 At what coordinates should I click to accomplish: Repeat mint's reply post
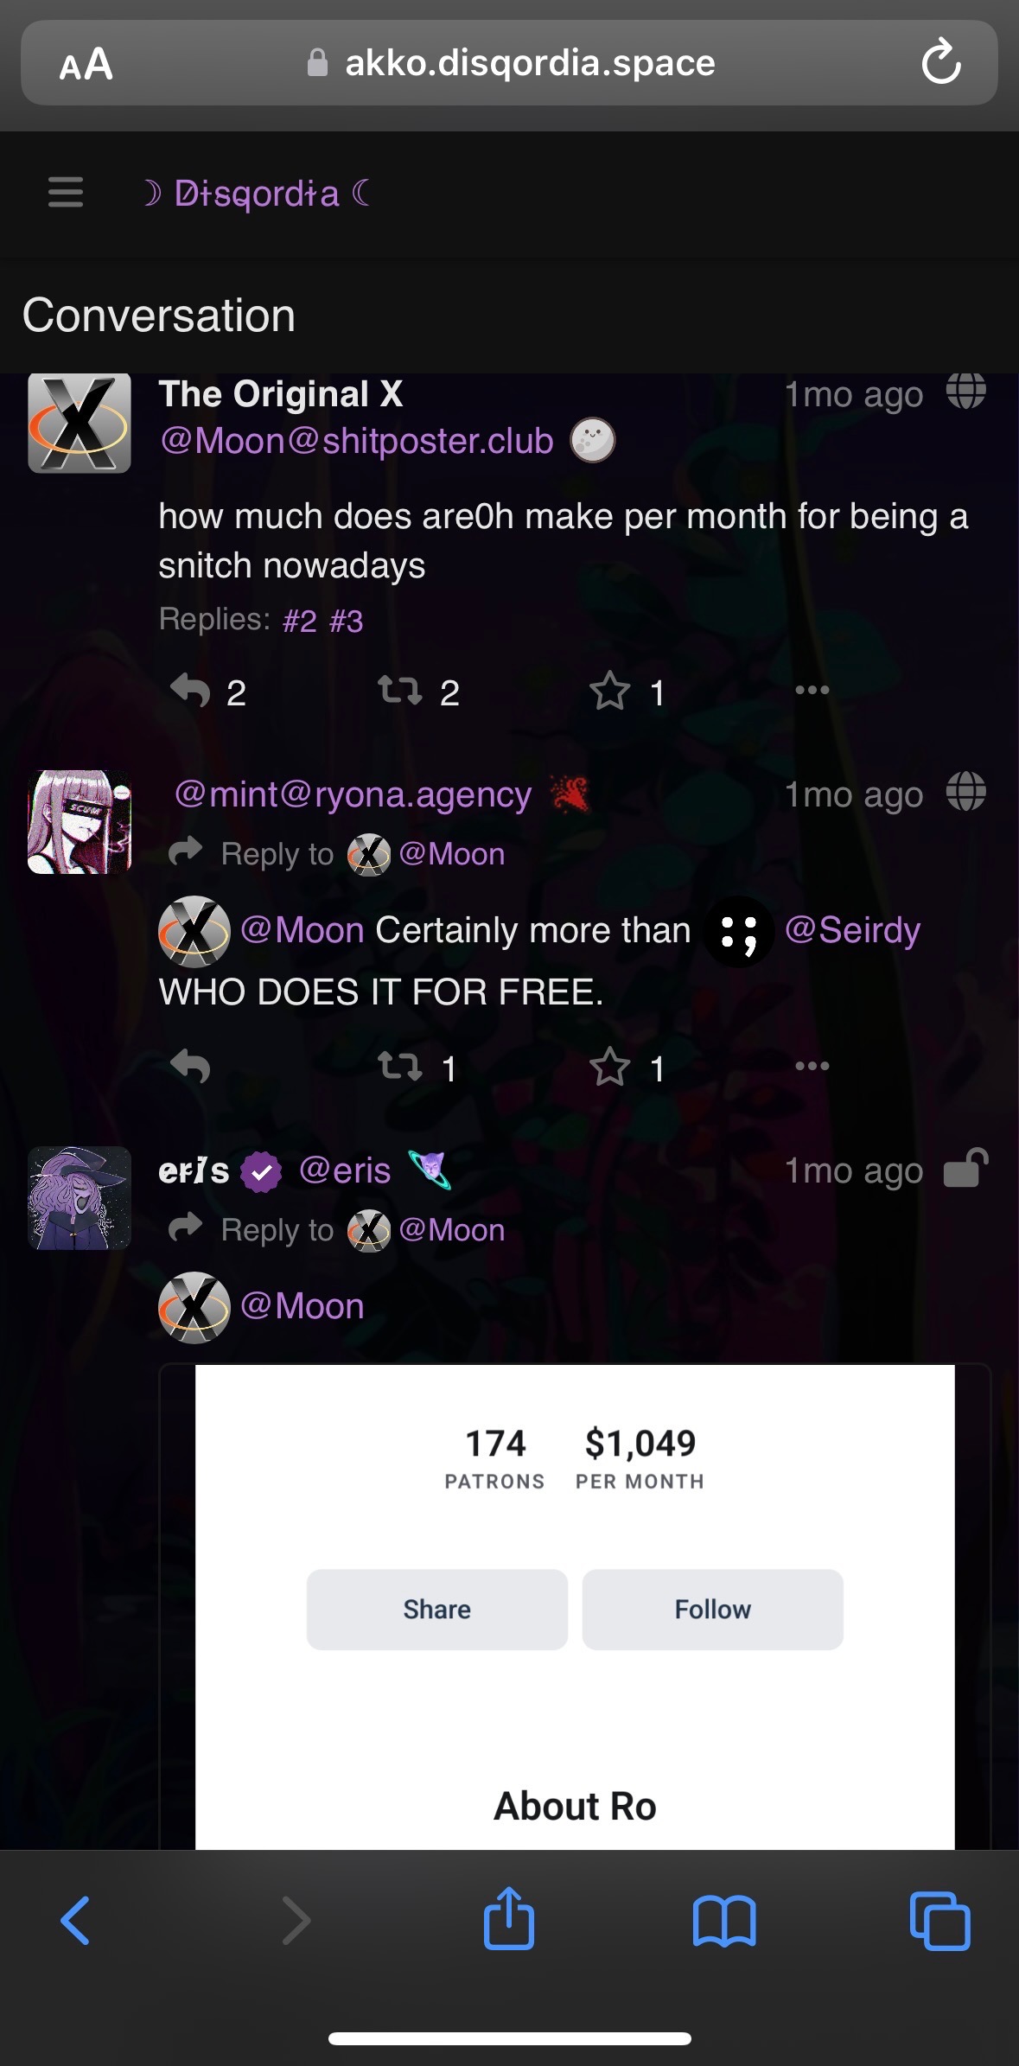pyautogui.click(x=400, y=1067)
